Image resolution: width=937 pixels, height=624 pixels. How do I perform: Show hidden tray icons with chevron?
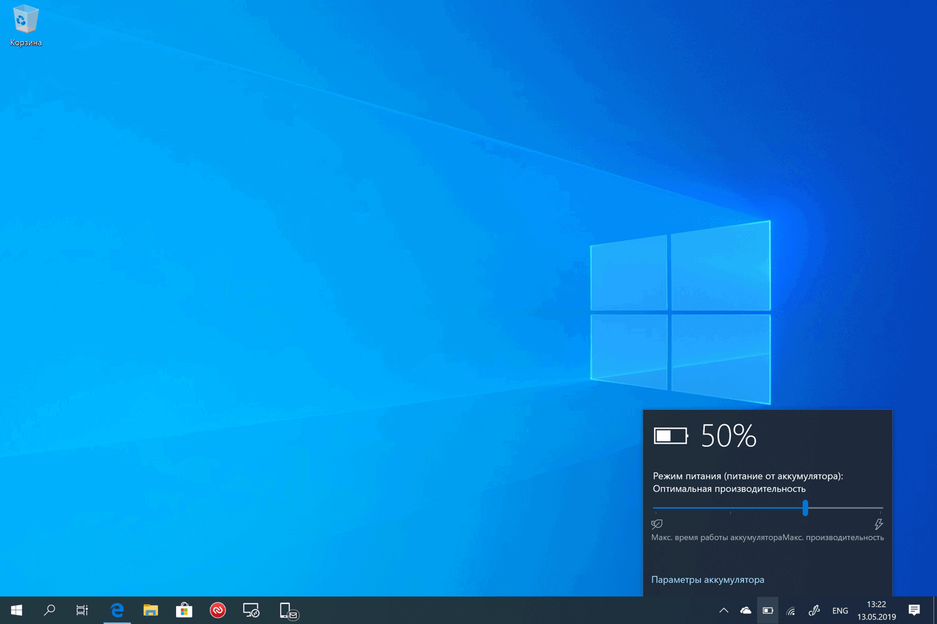pyautogui.click(x=723, y=610)
